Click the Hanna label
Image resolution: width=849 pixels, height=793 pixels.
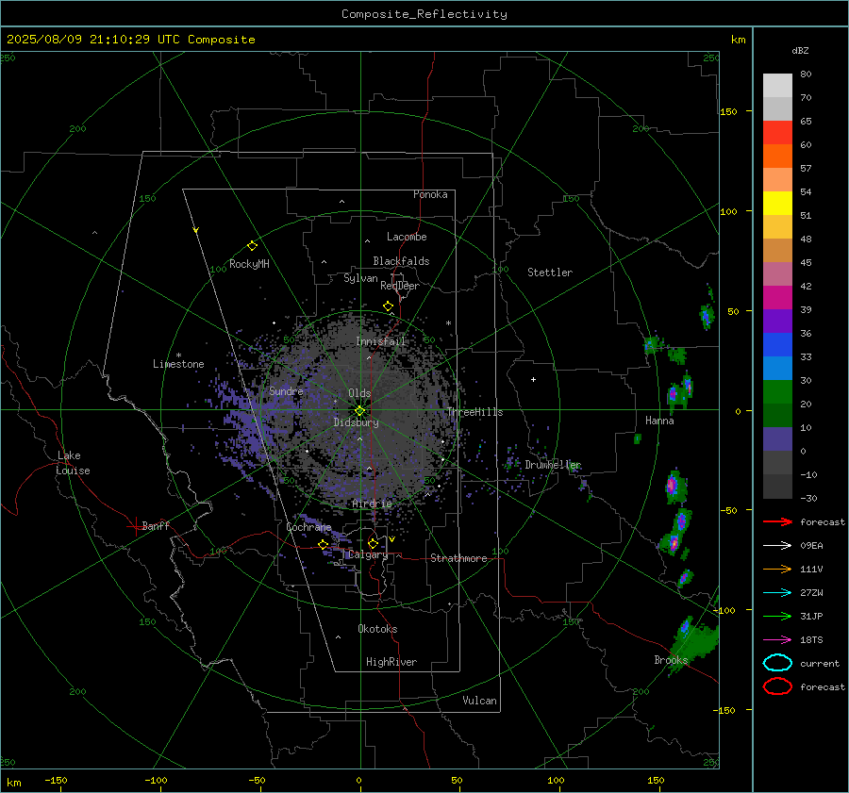point(659,421)
